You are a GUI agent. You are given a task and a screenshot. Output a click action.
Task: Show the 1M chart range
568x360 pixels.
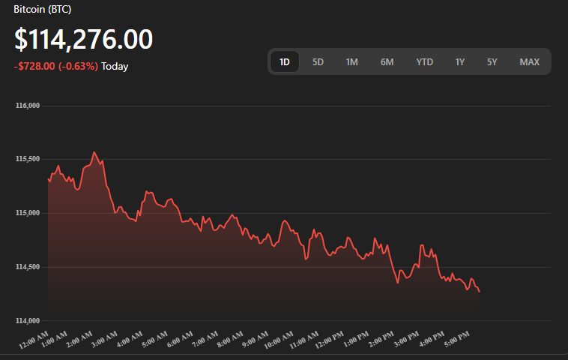351,62
